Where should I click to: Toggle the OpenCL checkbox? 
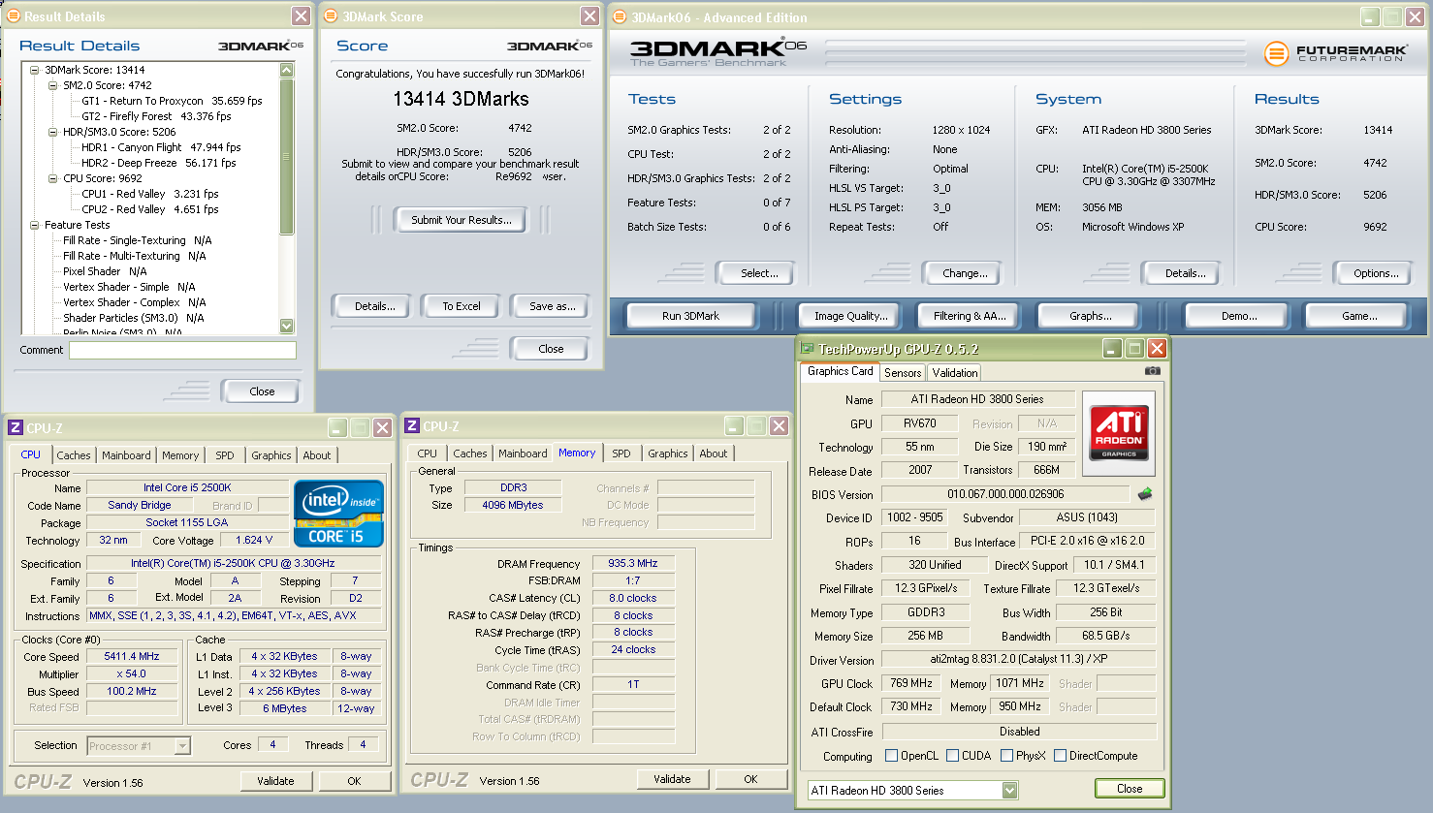click(892, 756)
